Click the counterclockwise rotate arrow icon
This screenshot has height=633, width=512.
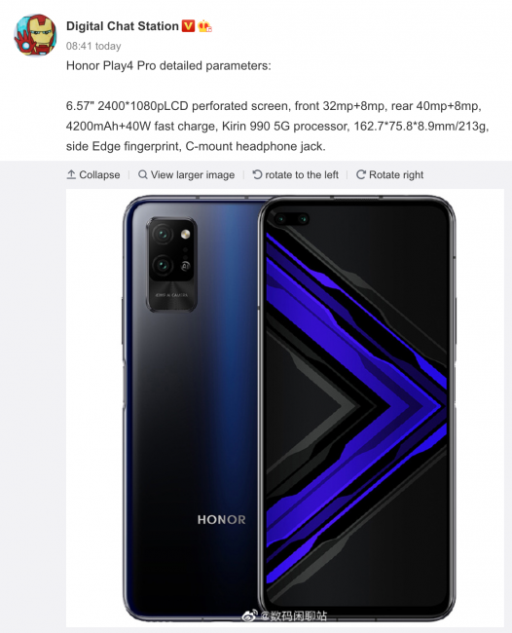tap(257, 174)
